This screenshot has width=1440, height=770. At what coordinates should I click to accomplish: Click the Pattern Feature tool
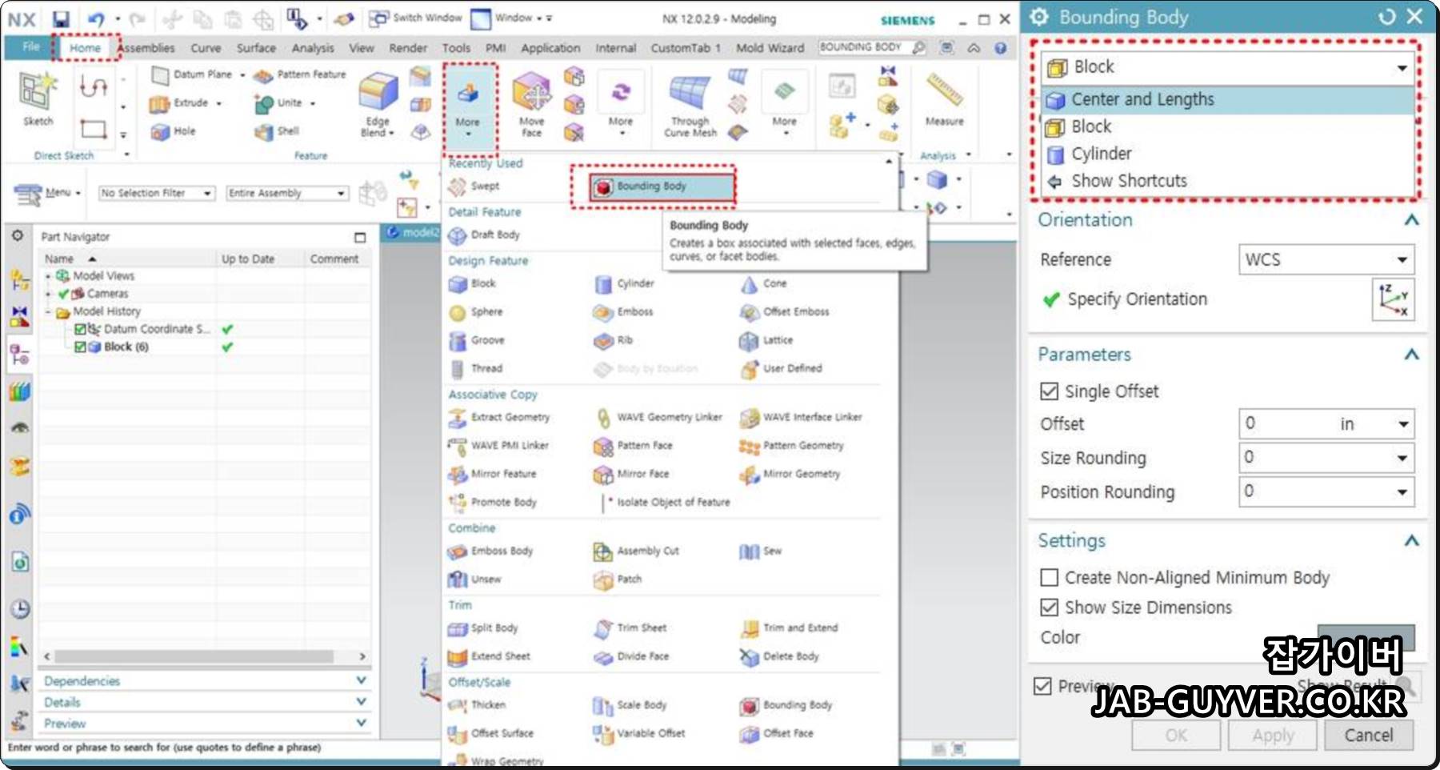pos(300,74)
